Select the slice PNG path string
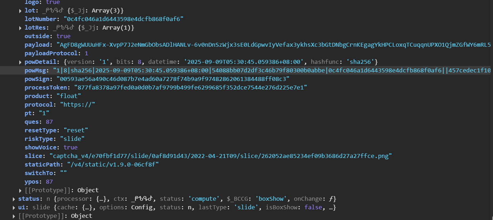Screen dimensions: 493x220 (221, 156)
